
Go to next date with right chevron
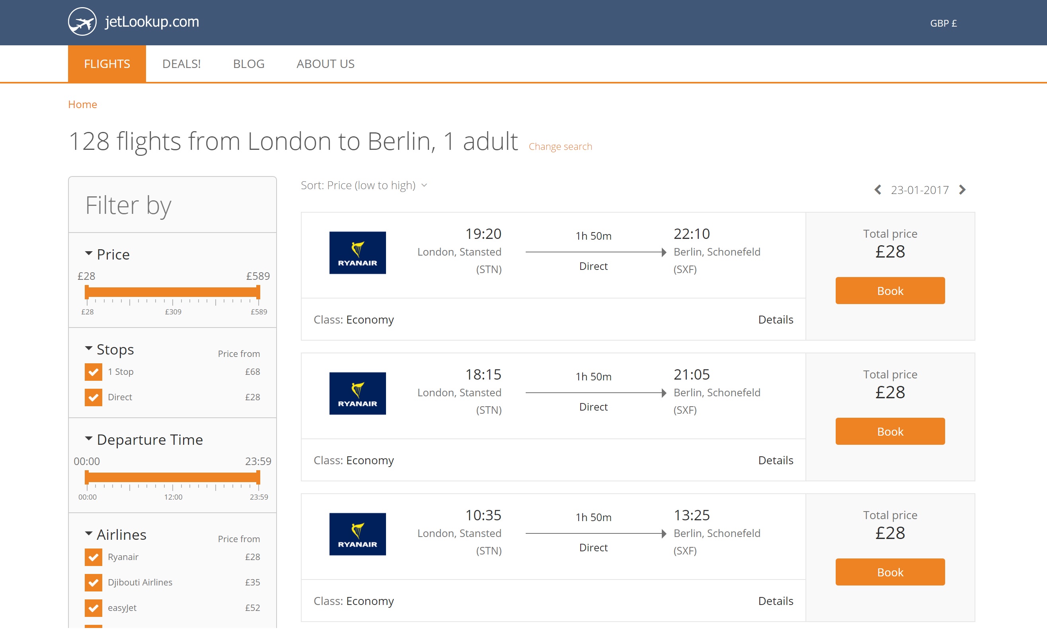[963, 190]
